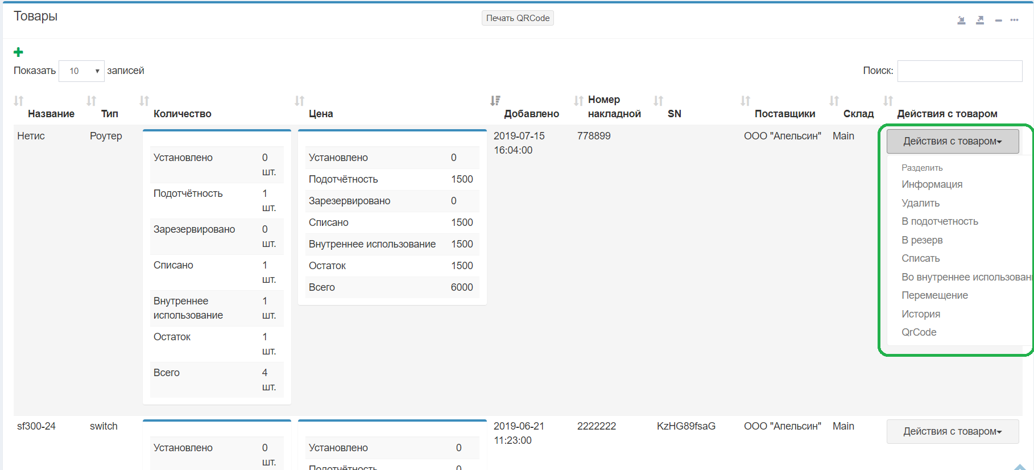
Task: Sort by Название column icon
Action: coord(19,101)
